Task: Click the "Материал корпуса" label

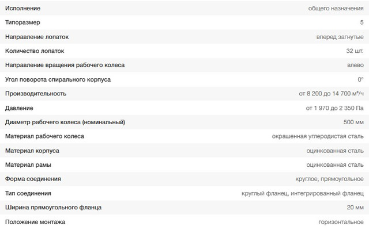Action: pos(32,151)
